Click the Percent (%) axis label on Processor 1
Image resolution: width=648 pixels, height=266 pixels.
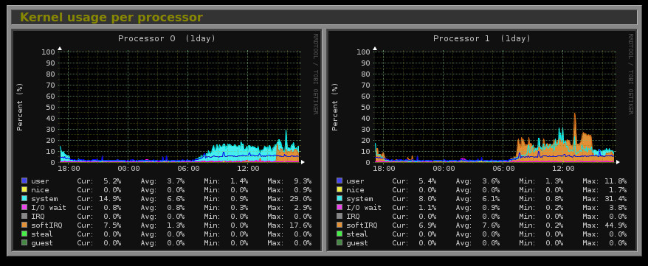(335, 107)
